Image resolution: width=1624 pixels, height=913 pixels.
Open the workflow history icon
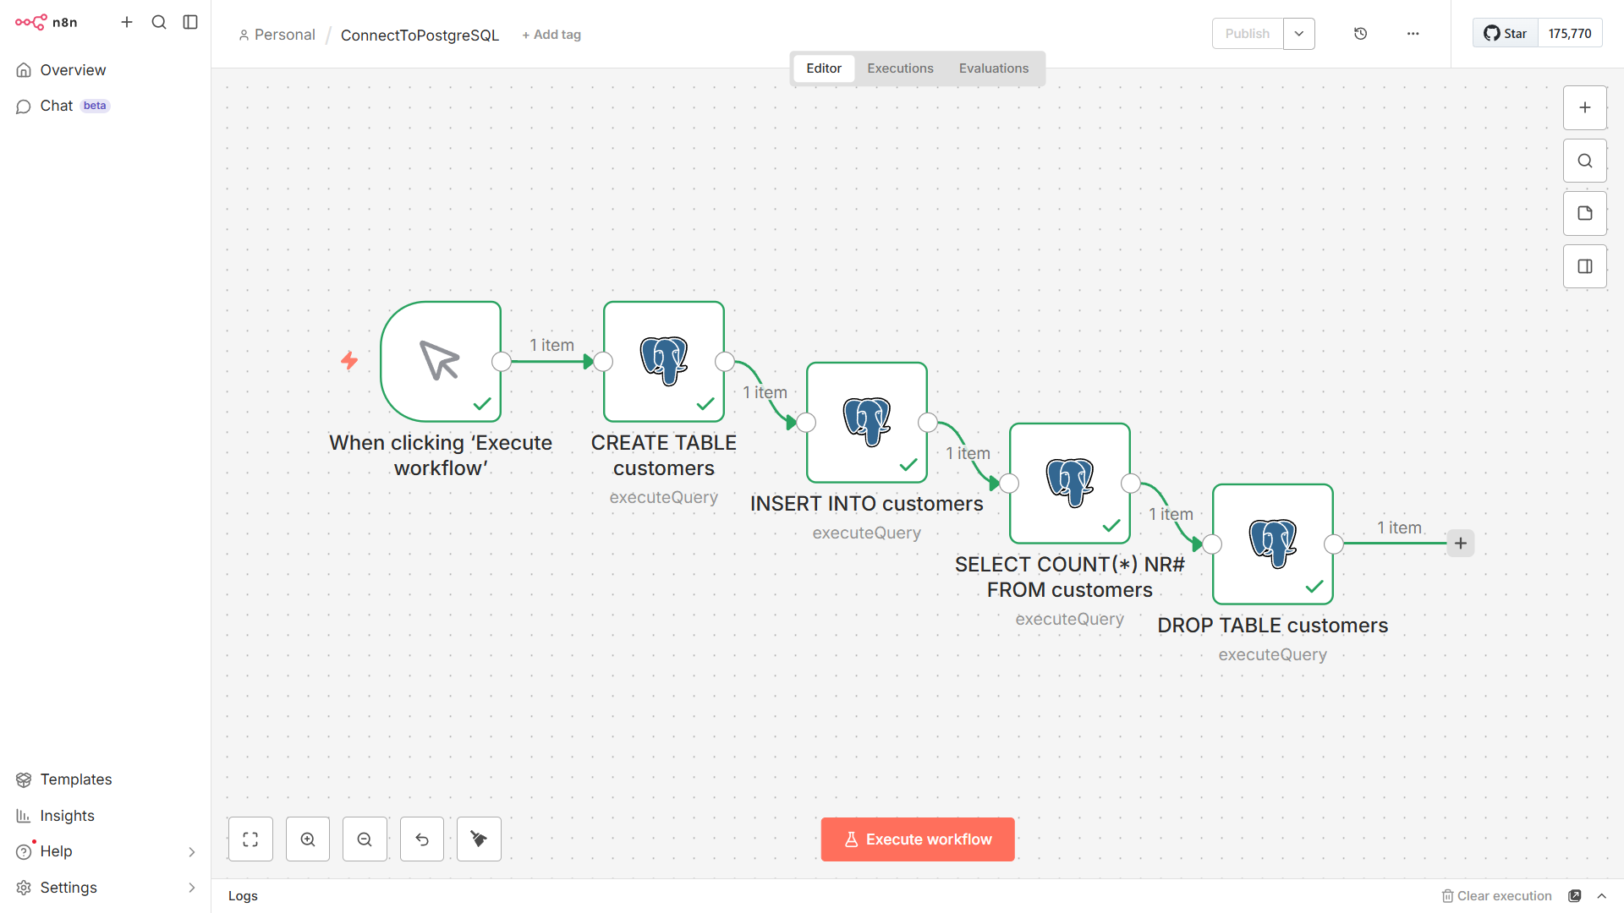pyautogui.click(x=1360, y=34)
